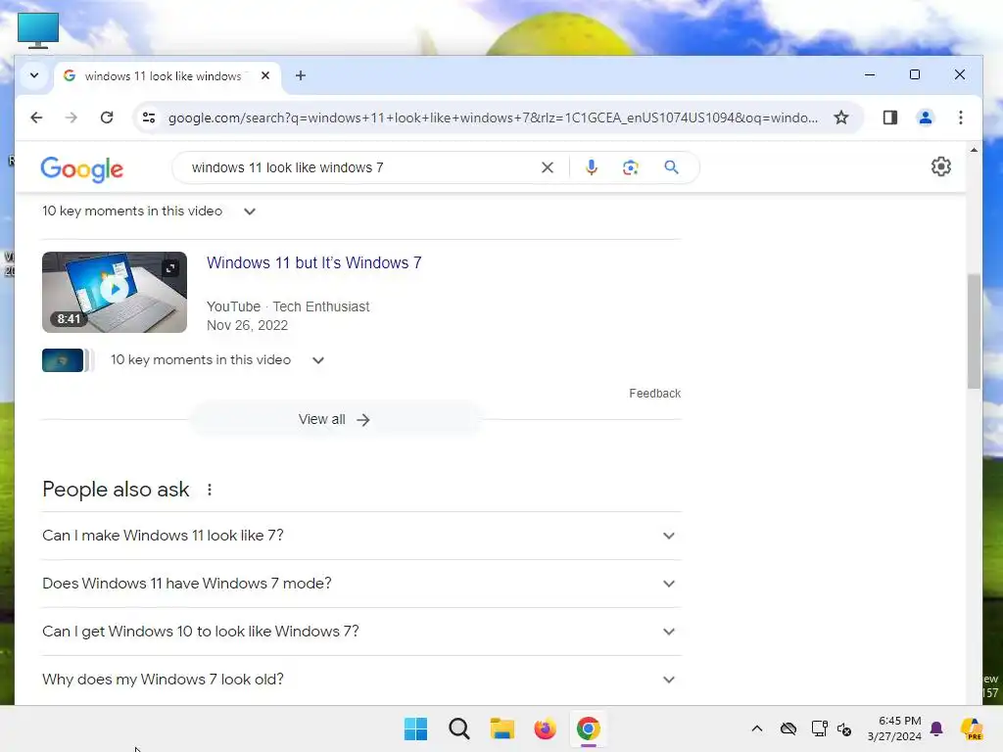
Task: Open 'People also ask' three-dot options
Action: [210, 490]
